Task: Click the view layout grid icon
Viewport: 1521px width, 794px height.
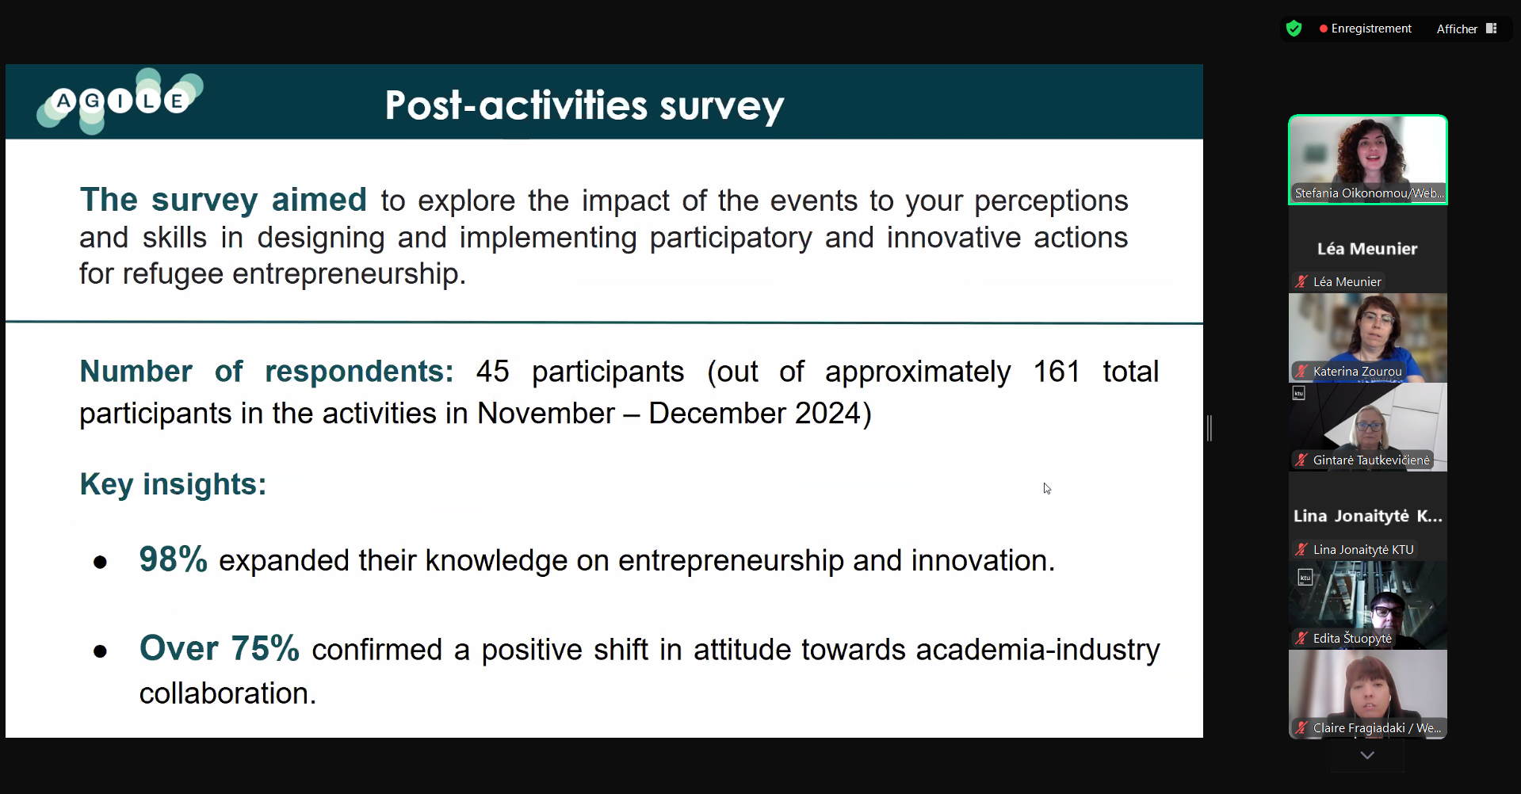Action: (x=1491, y=29)
